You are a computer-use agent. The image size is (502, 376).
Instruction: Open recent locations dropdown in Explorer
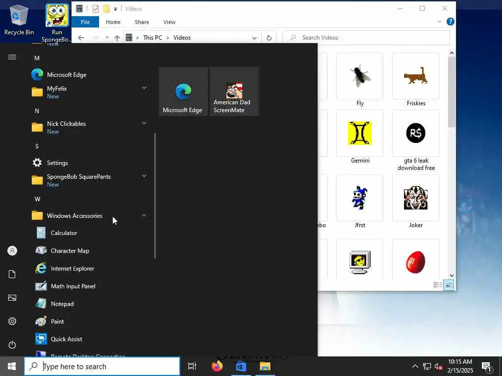coord(107,38)
